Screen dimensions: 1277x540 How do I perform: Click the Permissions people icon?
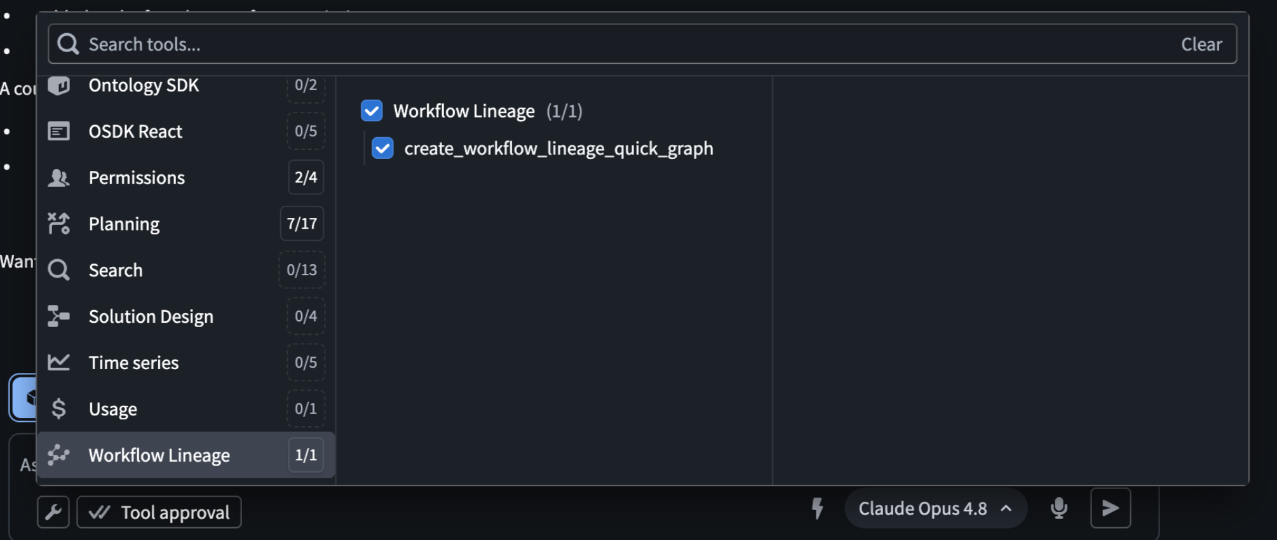coord(58,178)
